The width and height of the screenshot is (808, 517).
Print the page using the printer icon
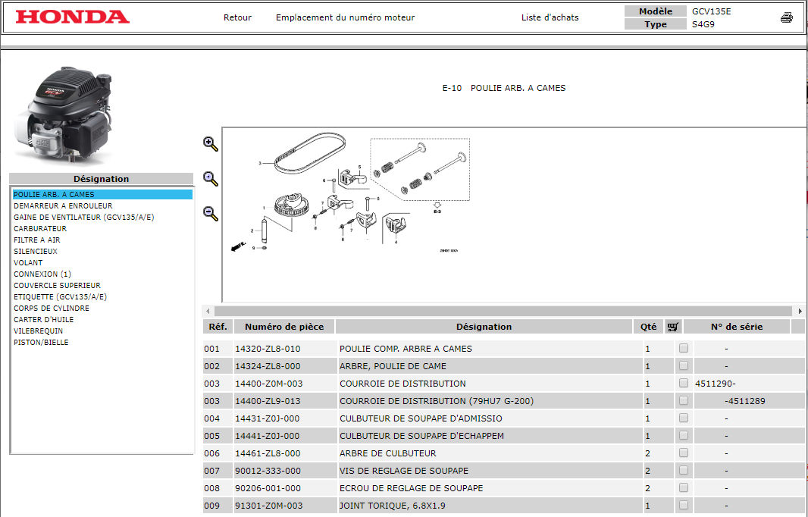point(786,17)
